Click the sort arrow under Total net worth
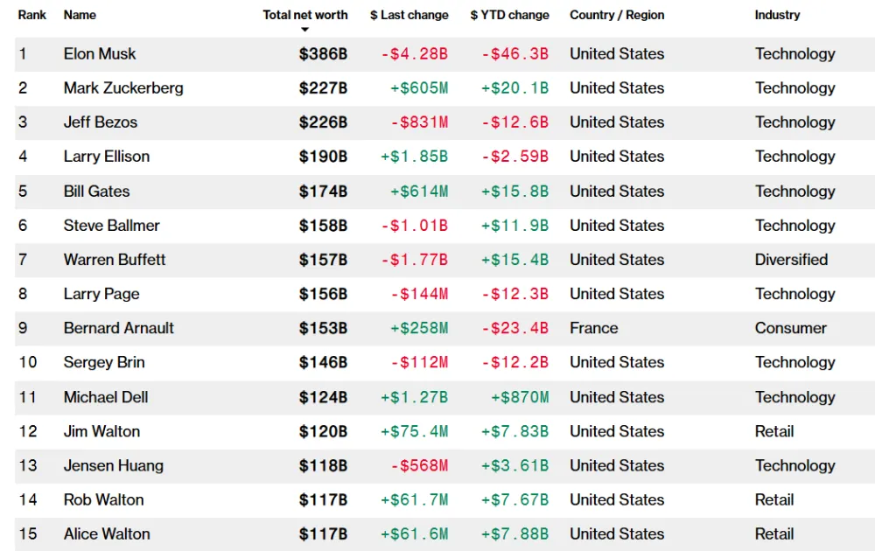Image resolution: width=875 pixels, height=551 pixels. [x=304, y=30]
